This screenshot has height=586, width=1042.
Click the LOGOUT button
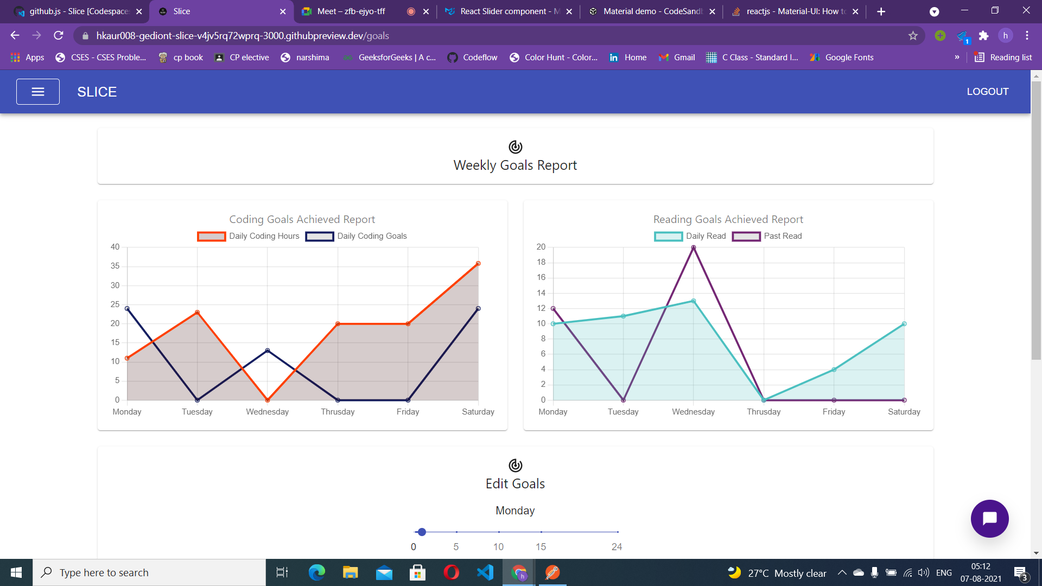987,92
